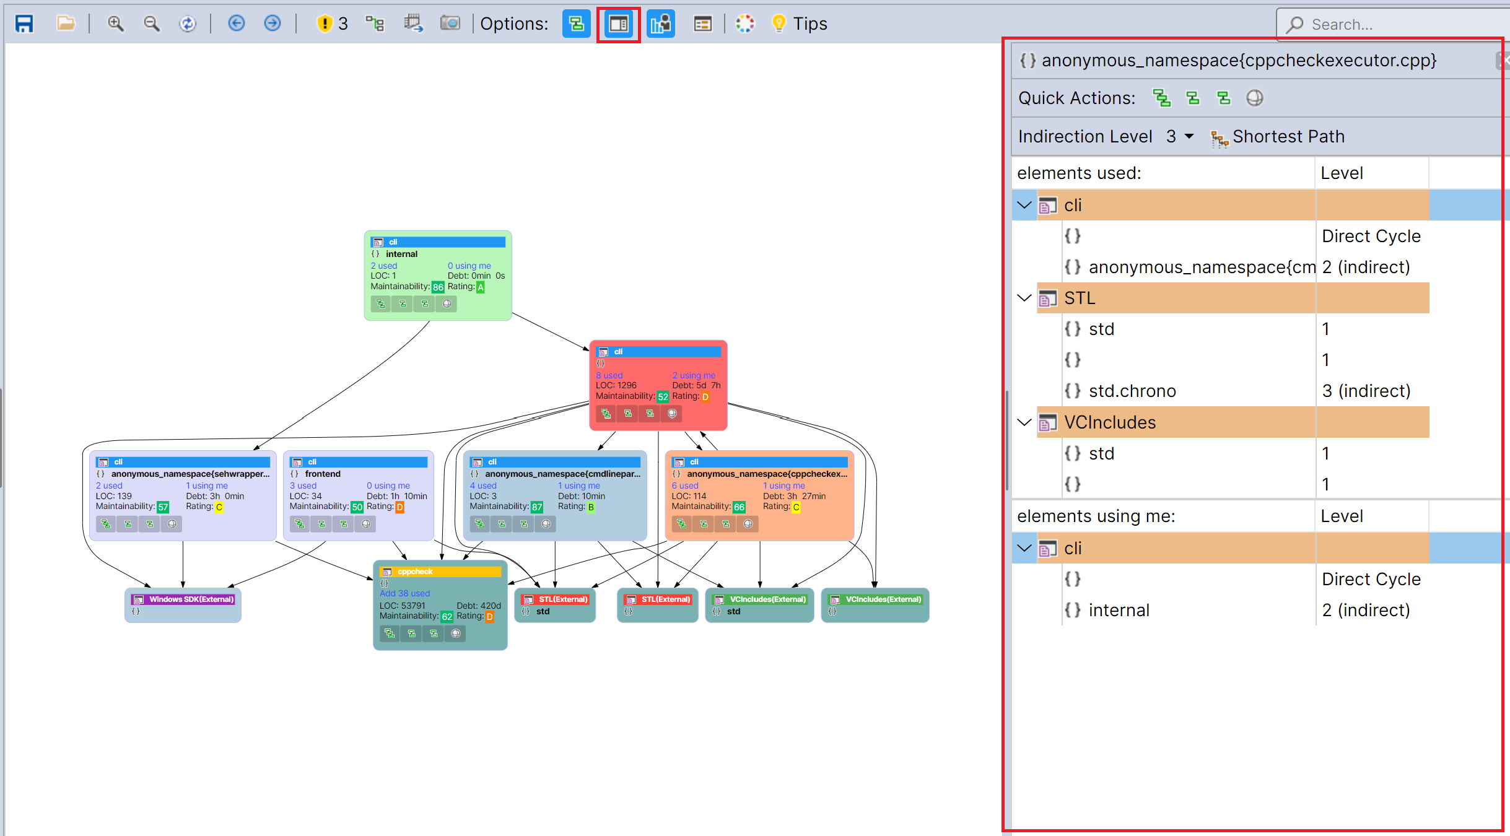Refresh the dependency graph
The image size is (1510, 836).
tap(188, 24)
